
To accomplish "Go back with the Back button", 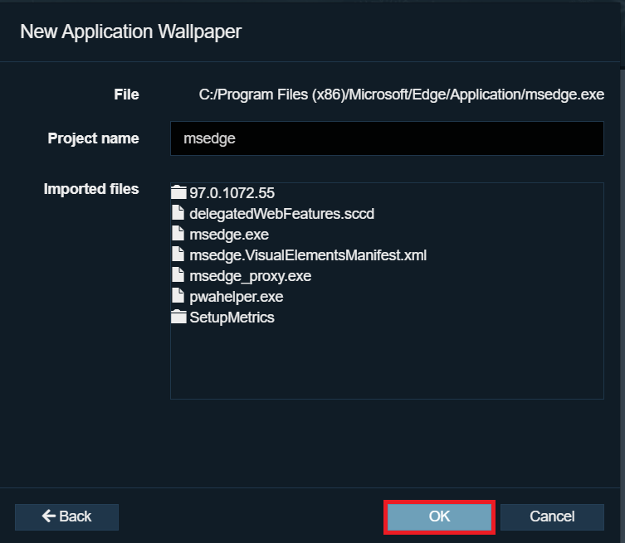I will click(66, 516).
